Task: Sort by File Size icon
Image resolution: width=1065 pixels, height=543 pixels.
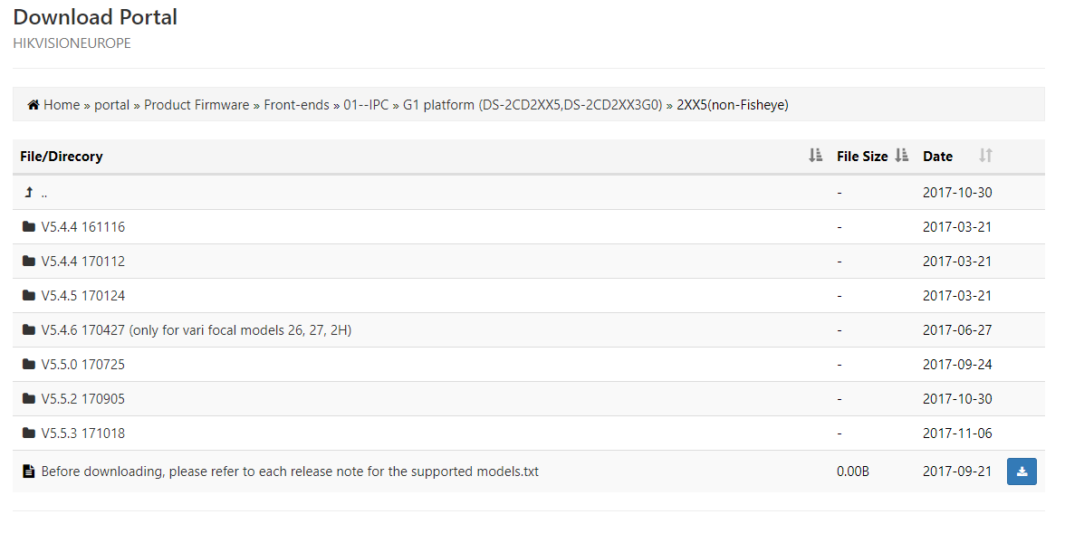Action: point(901,156)
